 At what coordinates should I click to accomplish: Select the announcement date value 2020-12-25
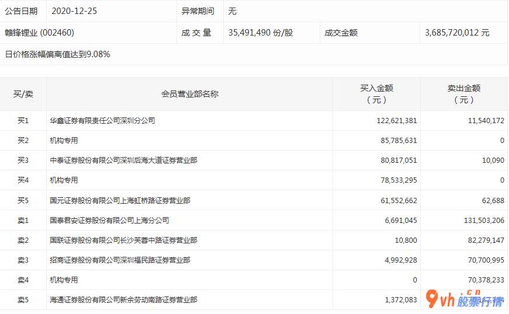(x=74, y=11)
